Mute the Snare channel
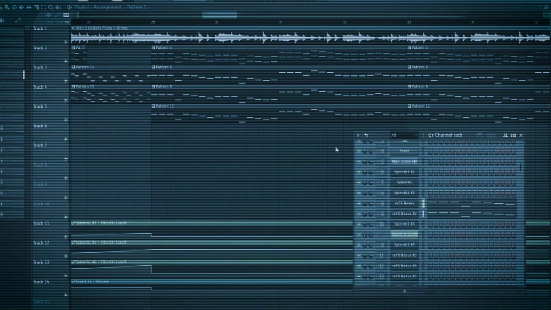551x310 pixels. 359,151
